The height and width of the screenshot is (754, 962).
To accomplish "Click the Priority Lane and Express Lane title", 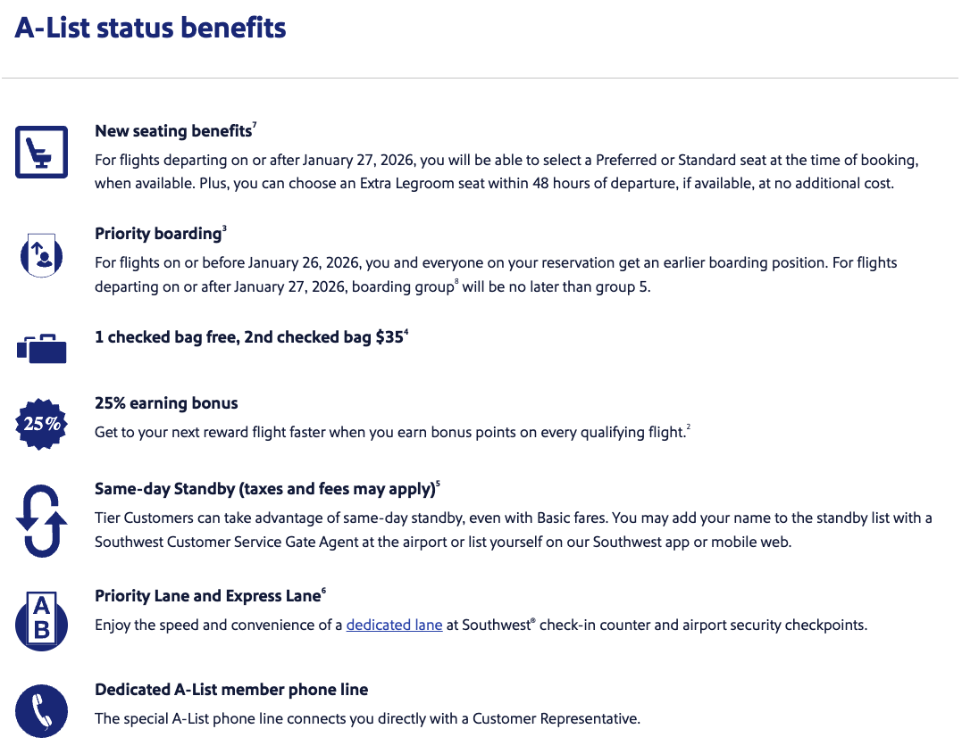I will pyautogui.click(x=207, y=596).
